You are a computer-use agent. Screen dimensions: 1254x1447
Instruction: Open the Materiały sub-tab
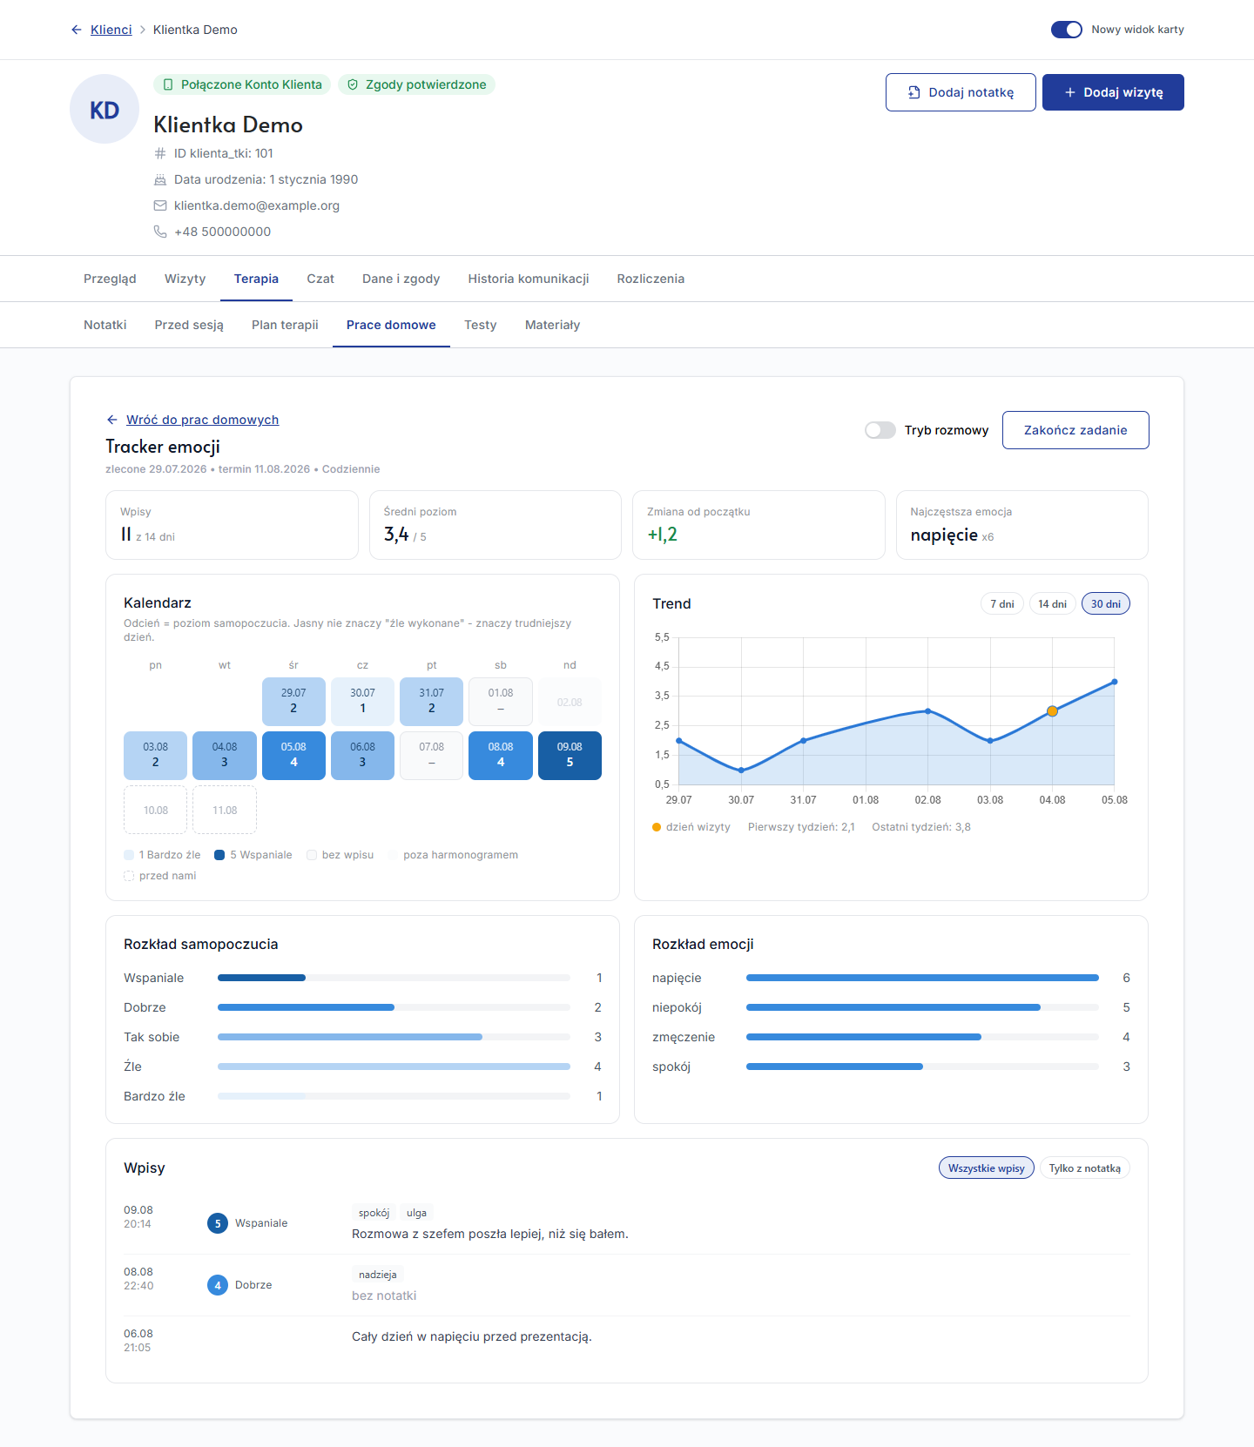click(x=552, y=325)
